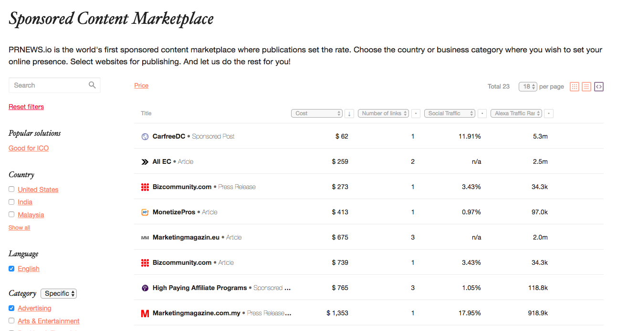
Task: Open the CarfreeDC Sponsored Post listing
Action: coord(194,136)
